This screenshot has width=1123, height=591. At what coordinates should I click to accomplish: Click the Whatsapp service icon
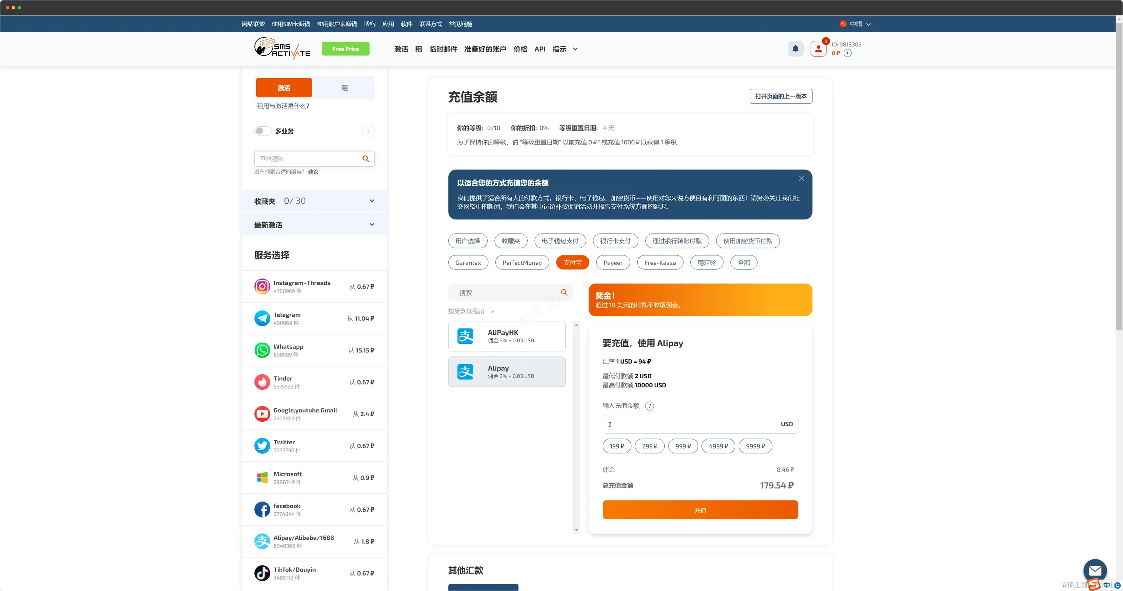tap(262, 350)
